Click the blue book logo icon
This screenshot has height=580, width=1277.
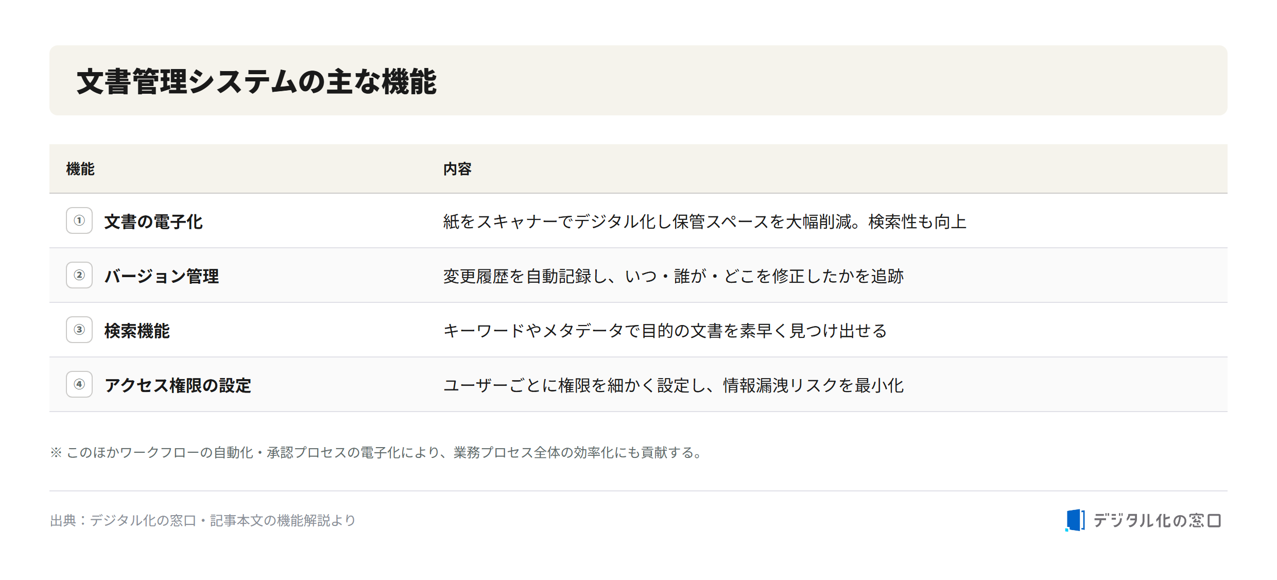(x=1075, y=520)
